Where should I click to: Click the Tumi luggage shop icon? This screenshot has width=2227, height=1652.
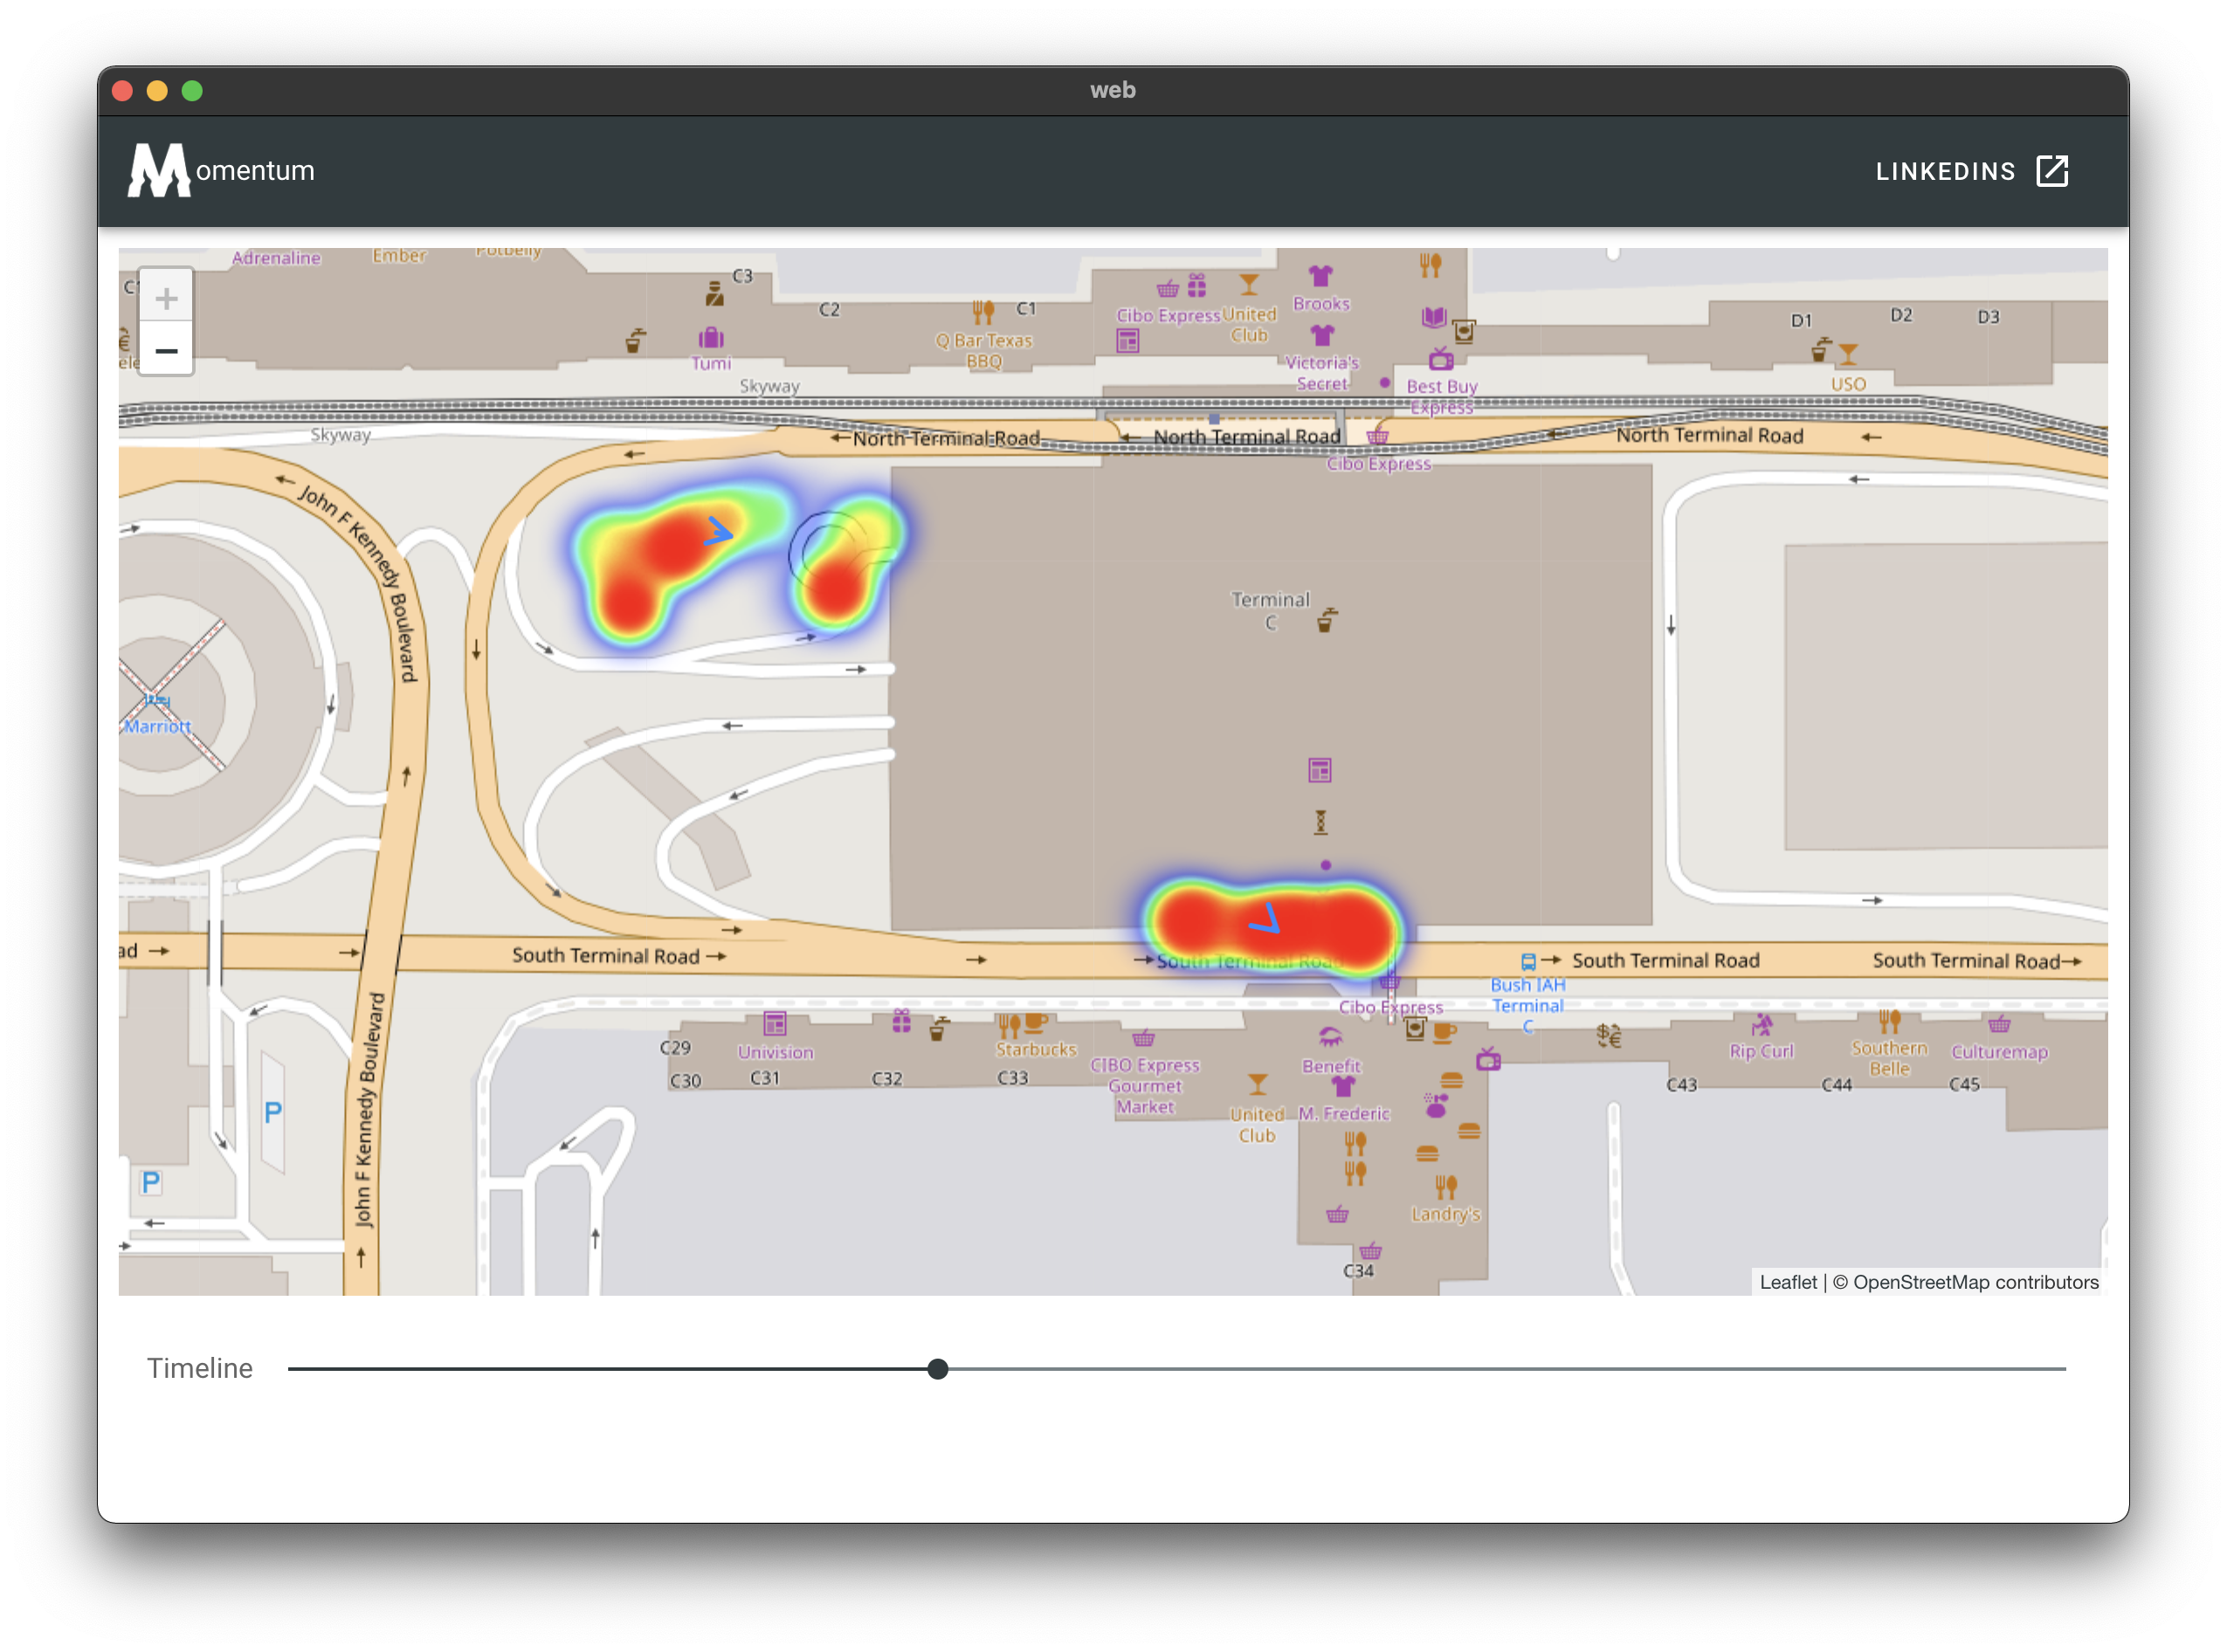click(x=711, y=338)
